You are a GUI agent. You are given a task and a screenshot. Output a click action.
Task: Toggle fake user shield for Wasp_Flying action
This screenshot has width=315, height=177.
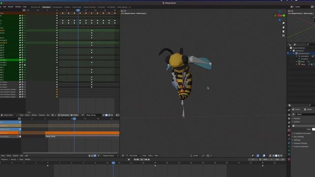coord(106,115)
